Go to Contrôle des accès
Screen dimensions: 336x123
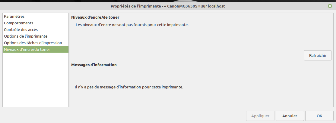[x=21, y=30]
